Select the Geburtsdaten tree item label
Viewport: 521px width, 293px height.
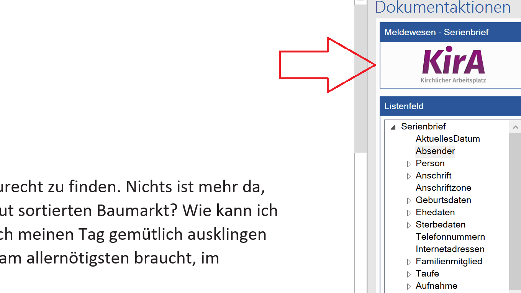coord(444,200)
